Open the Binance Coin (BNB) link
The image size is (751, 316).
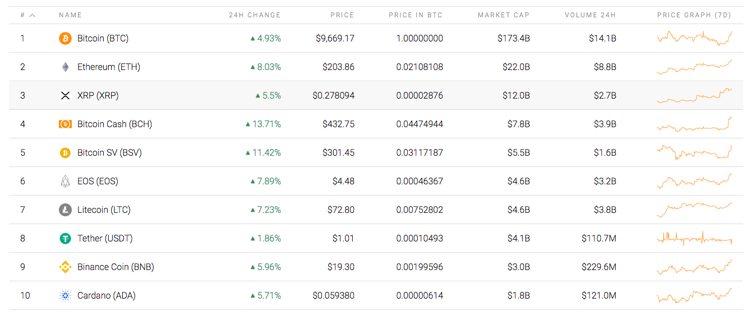(116, 267)
